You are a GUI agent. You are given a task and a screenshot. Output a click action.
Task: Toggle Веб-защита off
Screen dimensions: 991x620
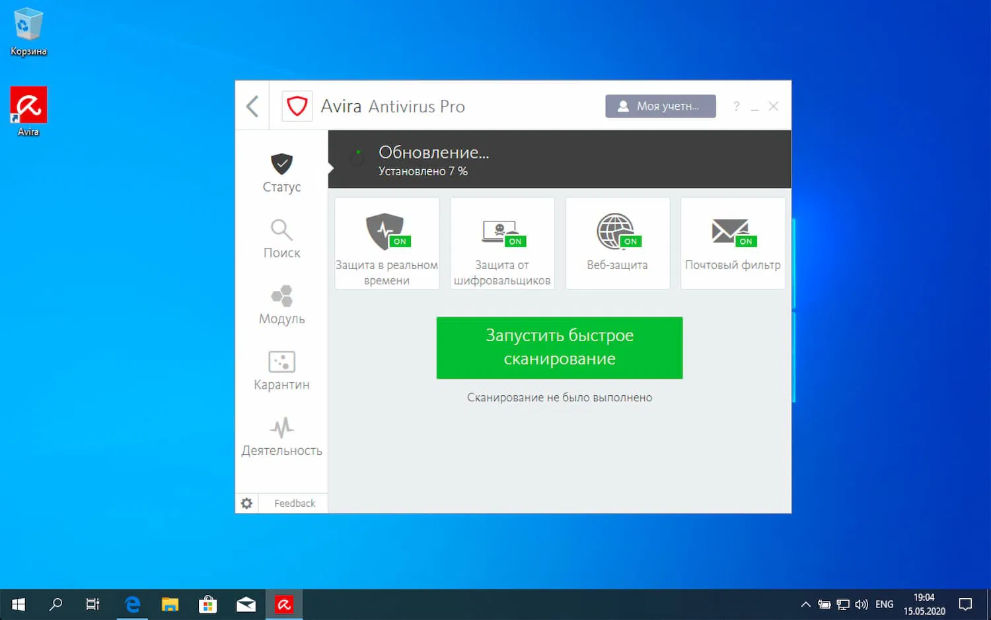point(630,241)
